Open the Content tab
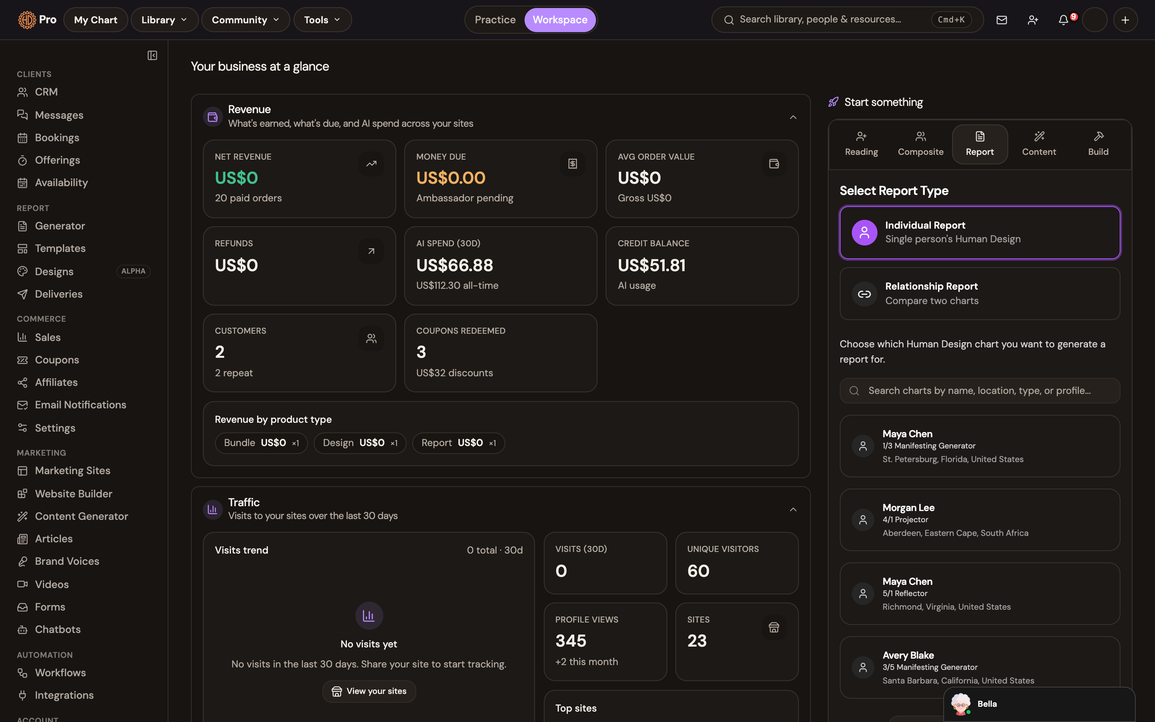 point(1039,144)
